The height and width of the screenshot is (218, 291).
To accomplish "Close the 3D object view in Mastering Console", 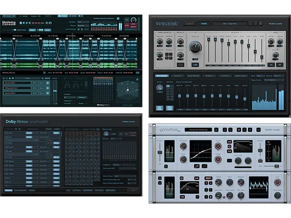I will [137, 79].
